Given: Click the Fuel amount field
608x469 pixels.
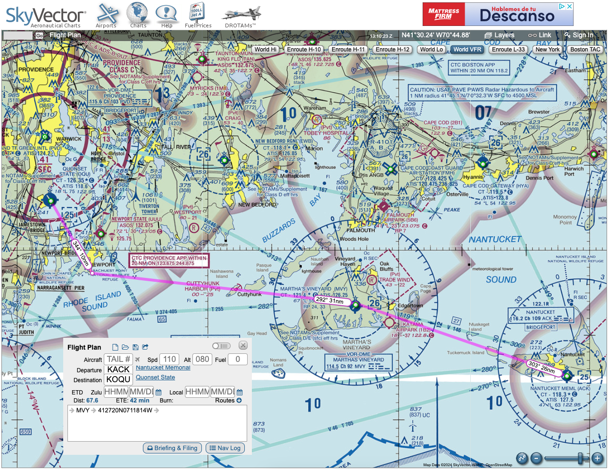Looking at the screenshot, I should tap(238, 360).
